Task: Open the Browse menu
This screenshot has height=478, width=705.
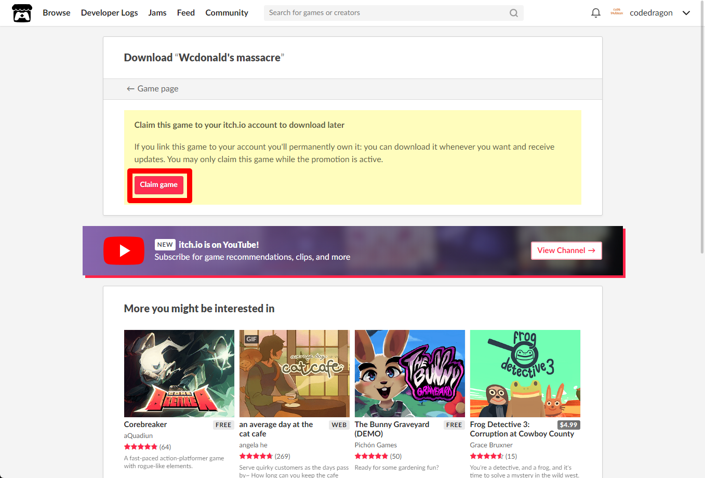Action: (x=57, y=13)
